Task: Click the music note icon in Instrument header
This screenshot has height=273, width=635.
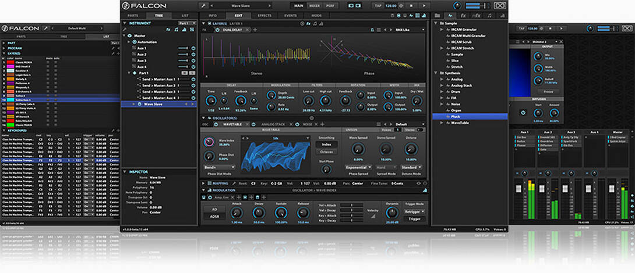Action: coord(176,29)
